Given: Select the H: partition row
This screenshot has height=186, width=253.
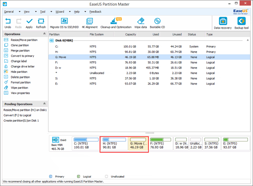Looking at the screenshot, I should [149, 52].
